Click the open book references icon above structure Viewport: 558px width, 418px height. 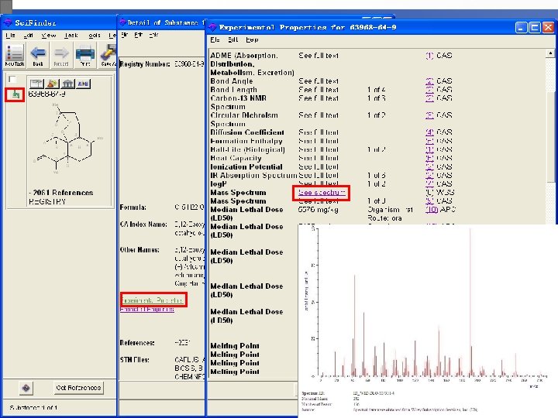click(x=36, y=84)
